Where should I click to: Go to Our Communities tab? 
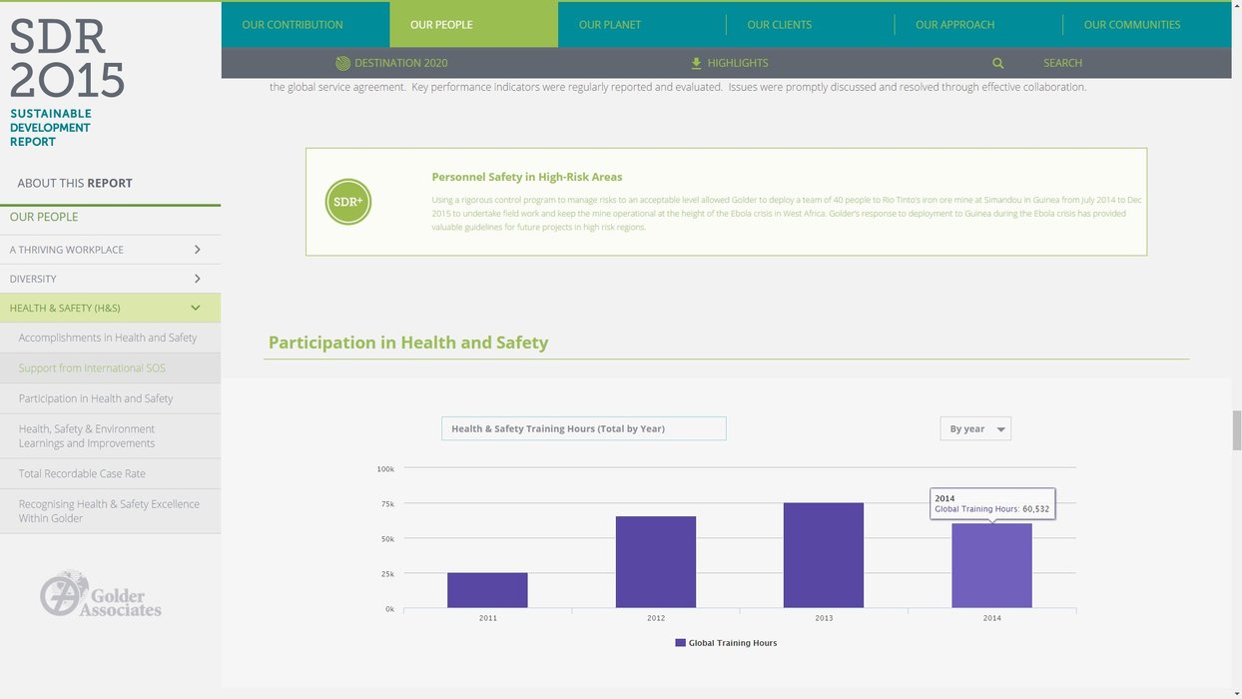(x=1131, y=24)
